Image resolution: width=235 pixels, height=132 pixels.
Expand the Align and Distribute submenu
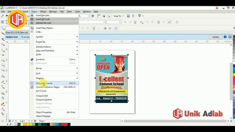[54, 51]
